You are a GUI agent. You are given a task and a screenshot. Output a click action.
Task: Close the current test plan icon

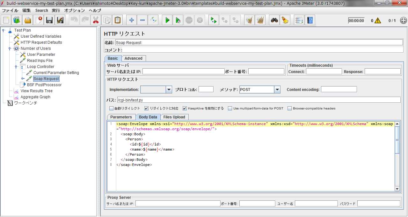[39, 20]
